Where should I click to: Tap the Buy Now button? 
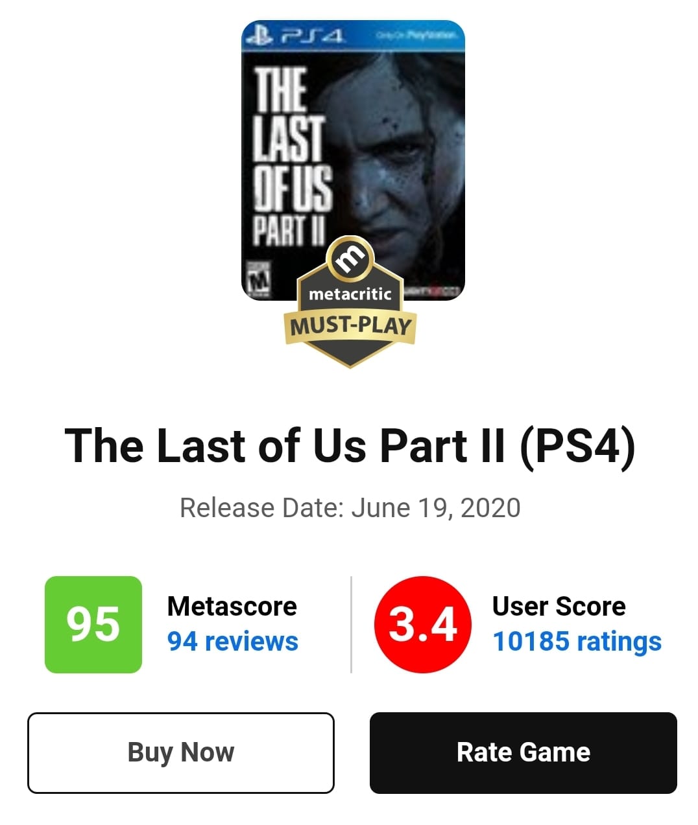point(181,752)
